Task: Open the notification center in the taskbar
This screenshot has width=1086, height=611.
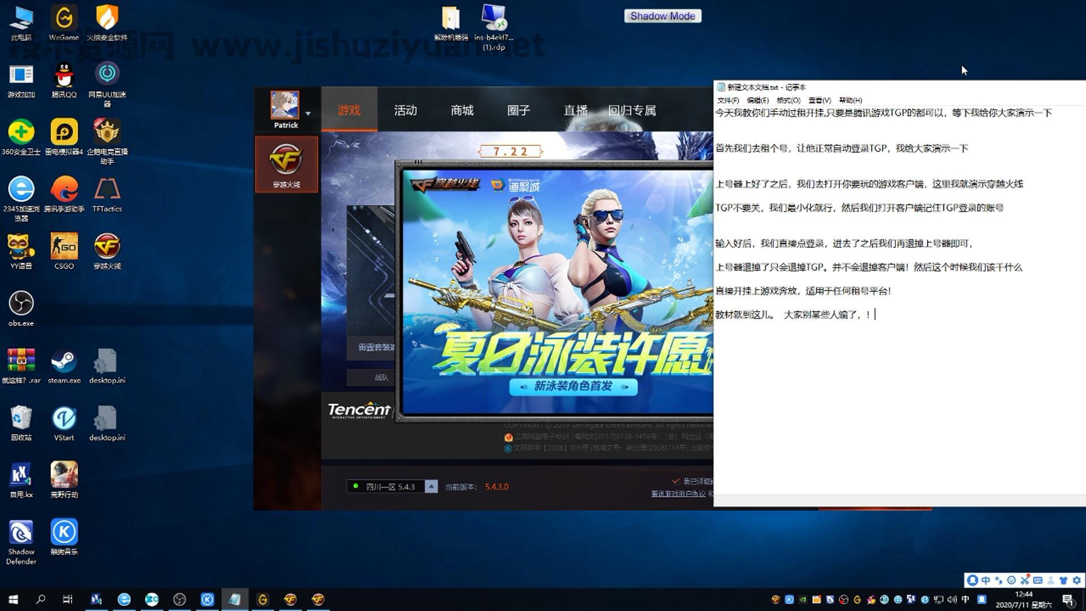Action: click(x=1068, y=600)
